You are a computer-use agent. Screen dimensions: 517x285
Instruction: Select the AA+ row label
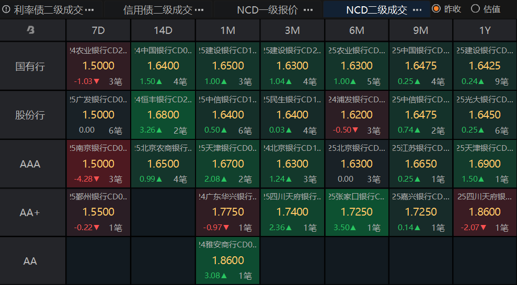[30, 212]
